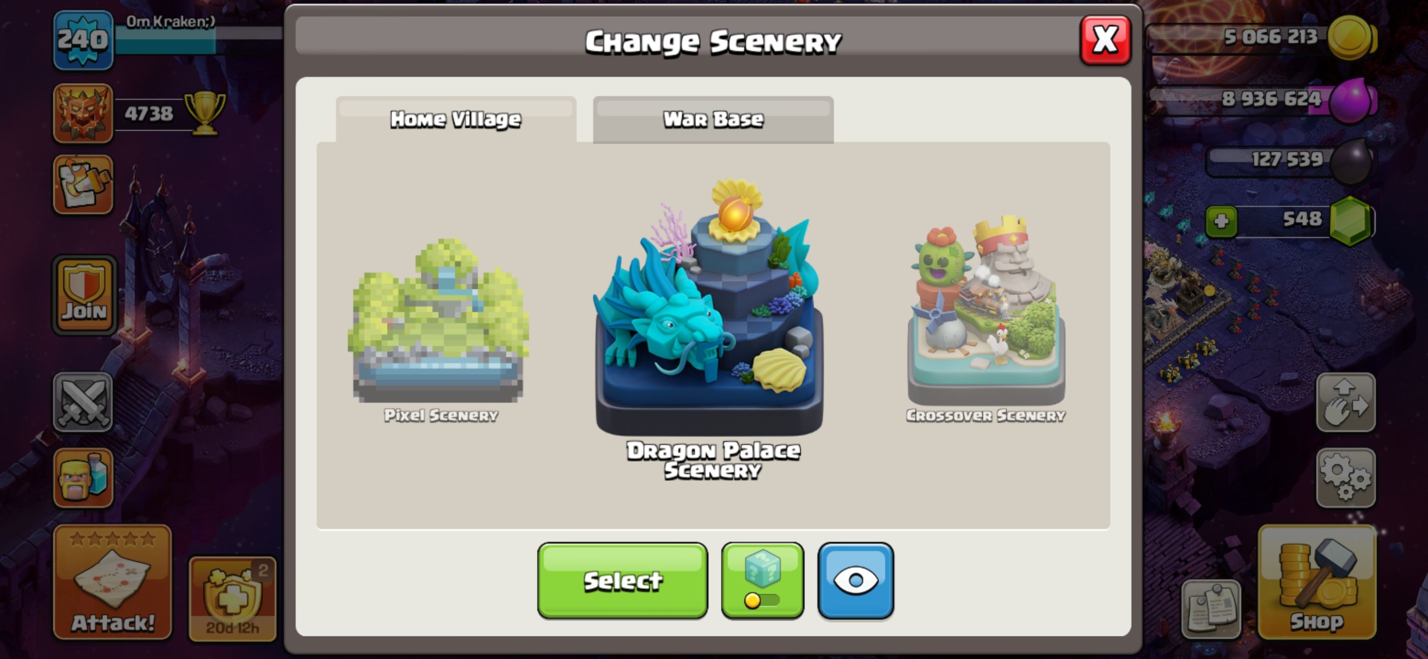Open the crossed swords battle log icon
Screen dimensions: 1428x659
[x=83, y=402]
